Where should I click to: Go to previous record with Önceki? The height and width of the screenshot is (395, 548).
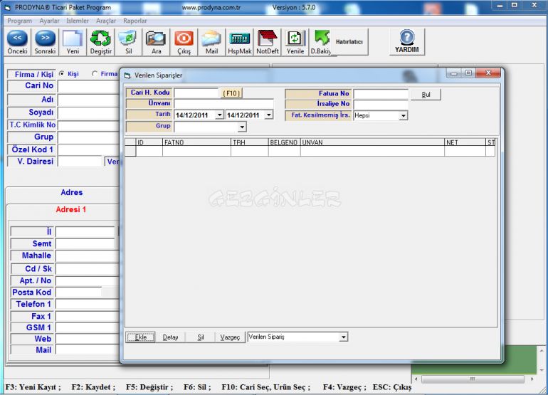(x=17, y=42)
